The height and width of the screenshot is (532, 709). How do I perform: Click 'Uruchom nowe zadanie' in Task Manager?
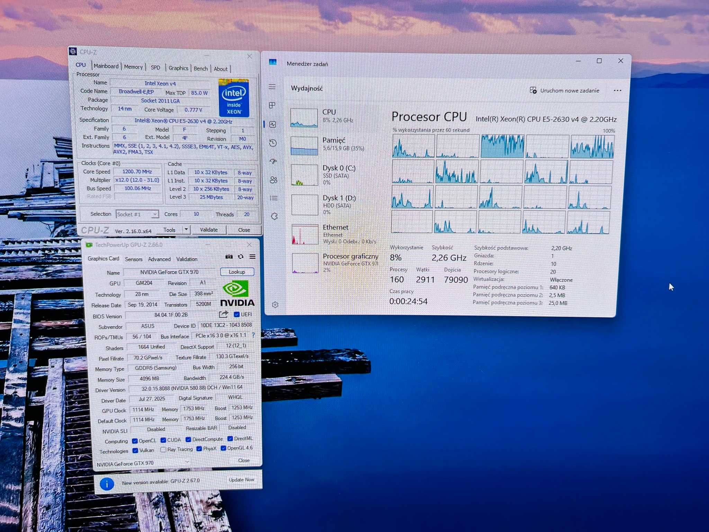pyautogui.click(x=569, y=90)
